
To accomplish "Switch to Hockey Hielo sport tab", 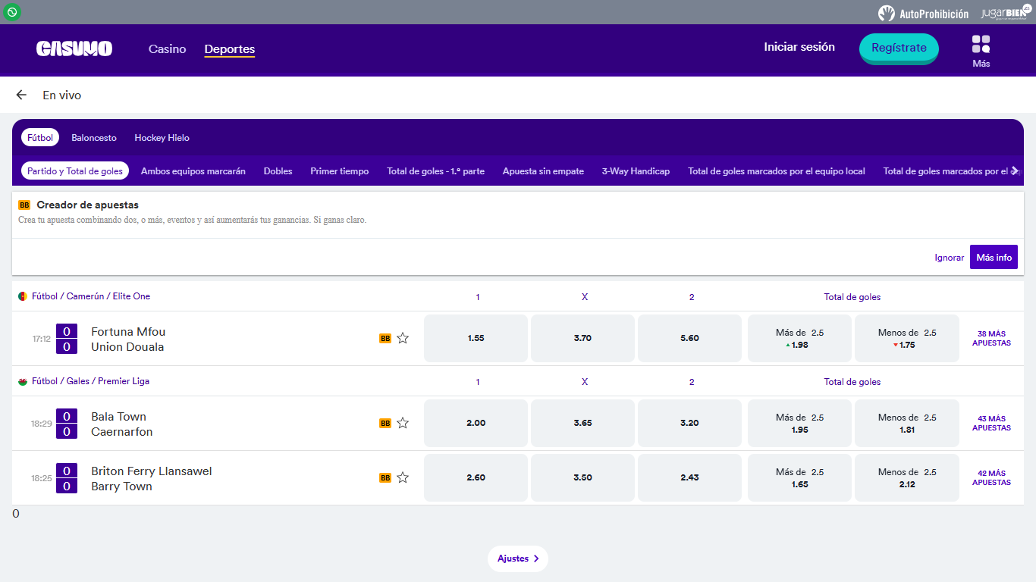I will (162, 138).
